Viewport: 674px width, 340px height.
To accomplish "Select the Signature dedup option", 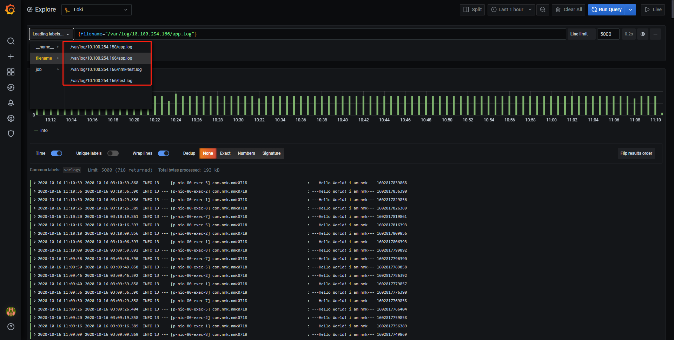I will (x=271, y=153).
